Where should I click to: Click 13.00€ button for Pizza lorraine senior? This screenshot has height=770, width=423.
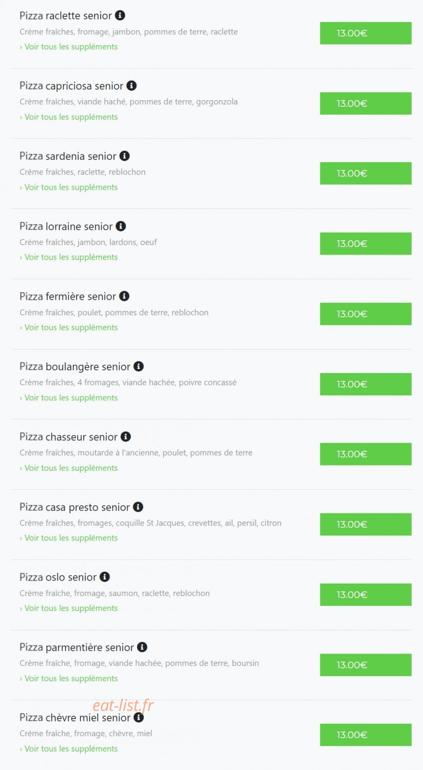pyautogui.click(x=366, y=244)
